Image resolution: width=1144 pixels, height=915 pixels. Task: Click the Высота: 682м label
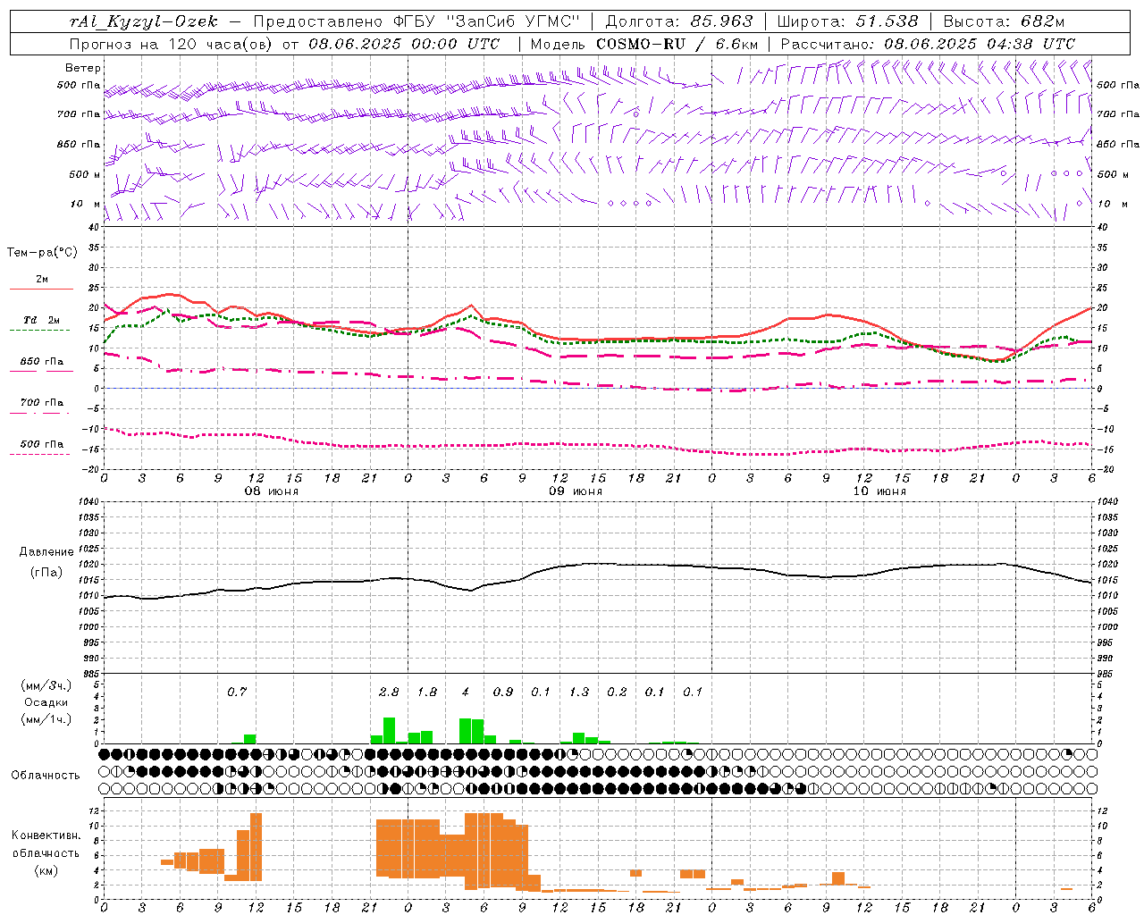[x=1004, y=21]
